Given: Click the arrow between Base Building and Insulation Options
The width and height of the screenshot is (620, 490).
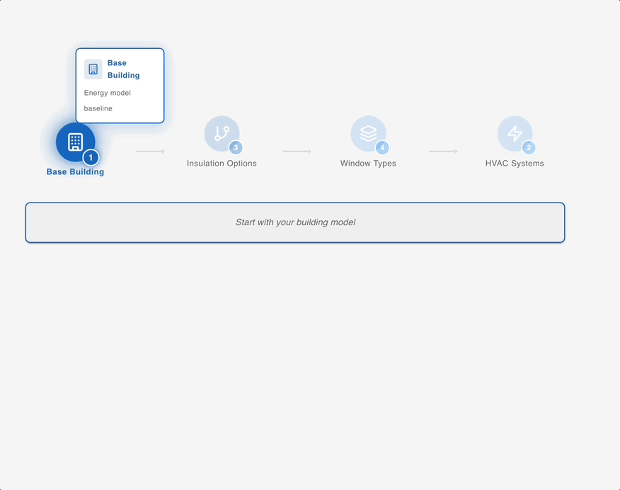Looking at the screenshot, I should pos(150,152).
